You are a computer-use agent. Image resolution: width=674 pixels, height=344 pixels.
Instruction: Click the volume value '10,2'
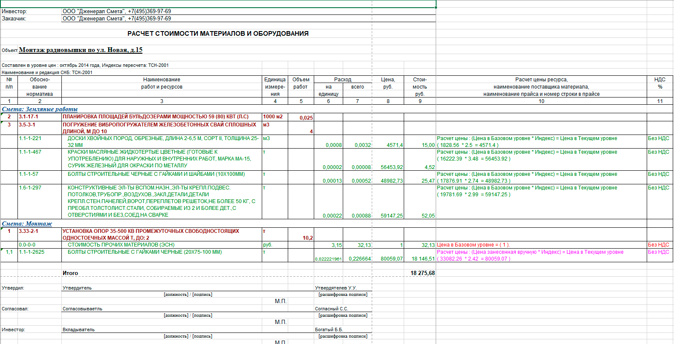tap(308, 238)
